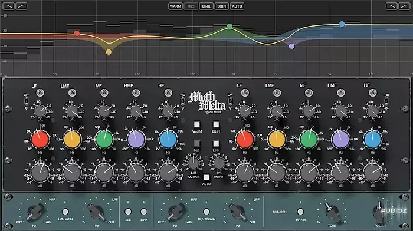
Task: Toggle LINK in the top graph toolbar
Action: click(206, 6)
